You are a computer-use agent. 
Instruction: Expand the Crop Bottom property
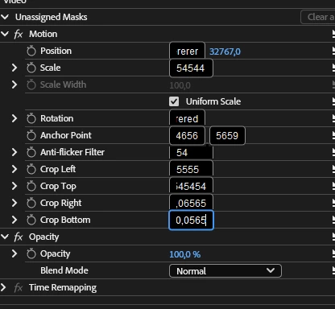14,220
